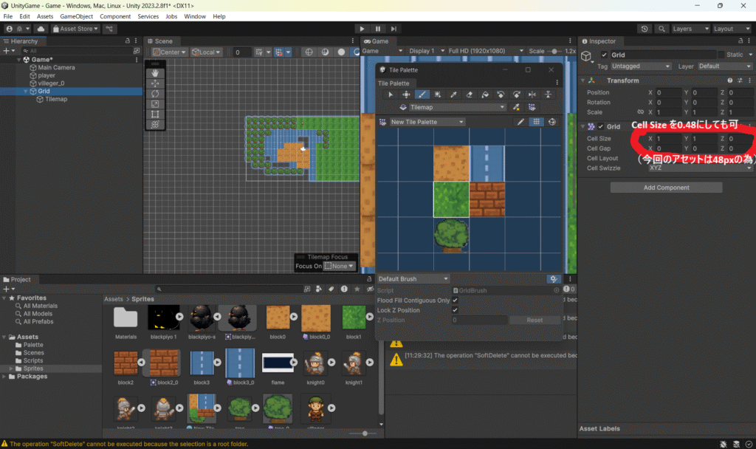Screen dimensions: 756x449
Task: Open the Undo History icon
Action: pos(644,29)
